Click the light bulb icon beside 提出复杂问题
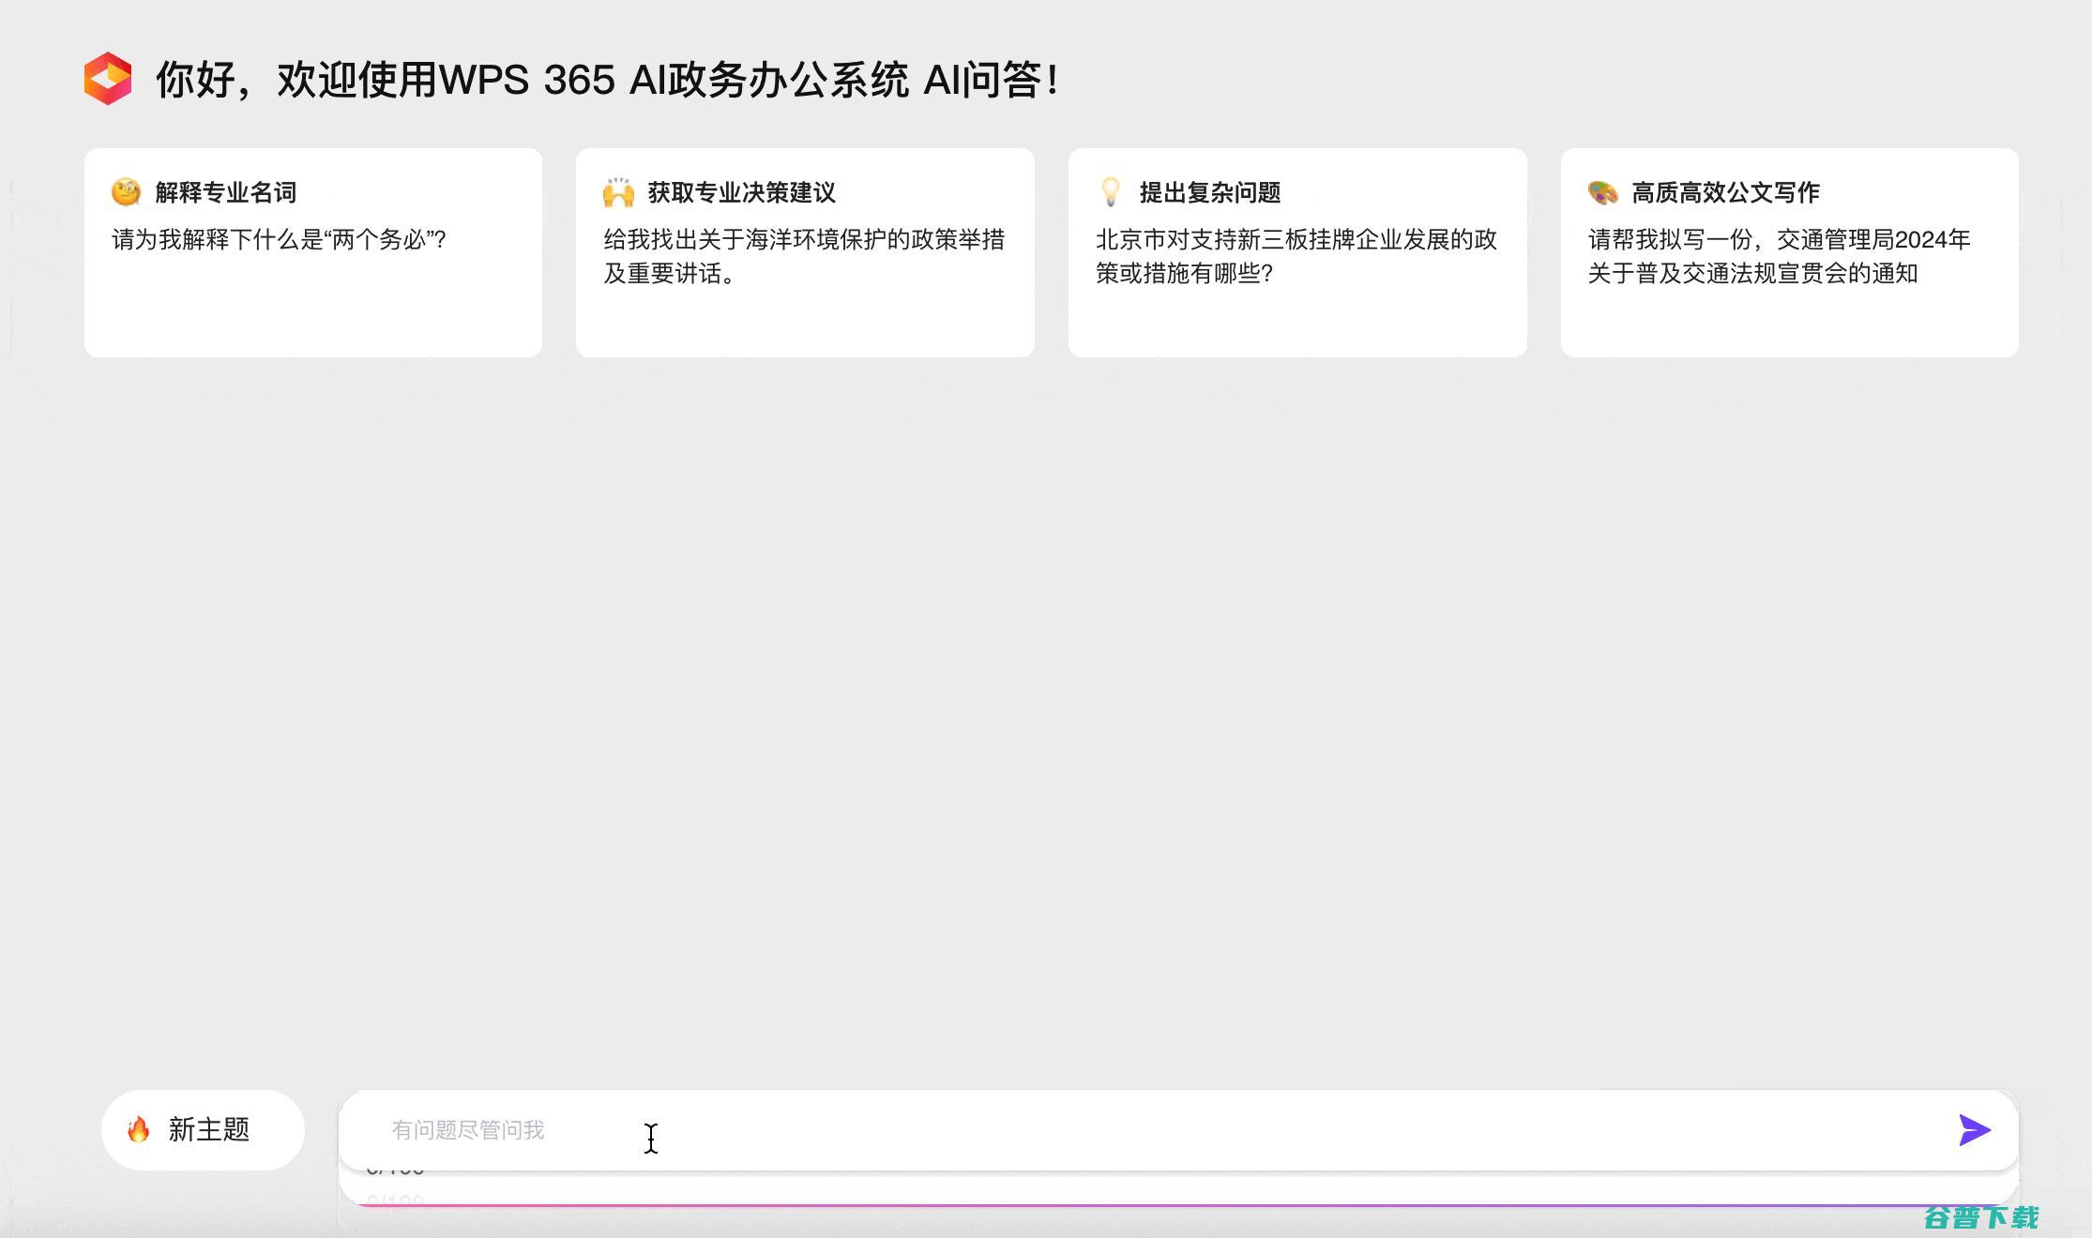This screenshot has height=1238, width=2092. (x=1111, y=192)
